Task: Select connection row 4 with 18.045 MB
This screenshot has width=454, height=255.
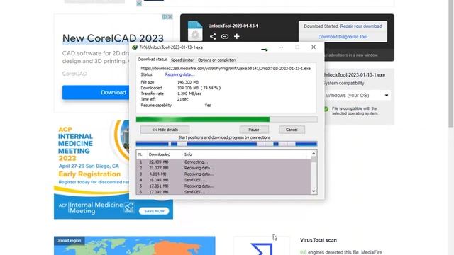Action: point(223,180)
